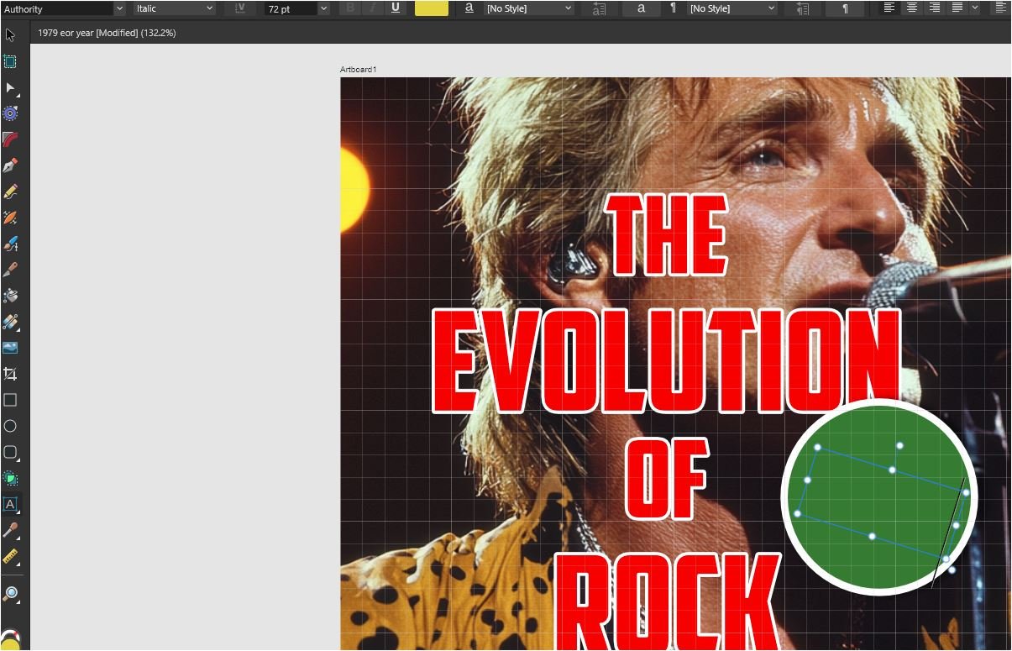This screenshot has width=1012, height=651.
Task: Open the yellow text fill color swatch
Action: (x=431, y=8)
